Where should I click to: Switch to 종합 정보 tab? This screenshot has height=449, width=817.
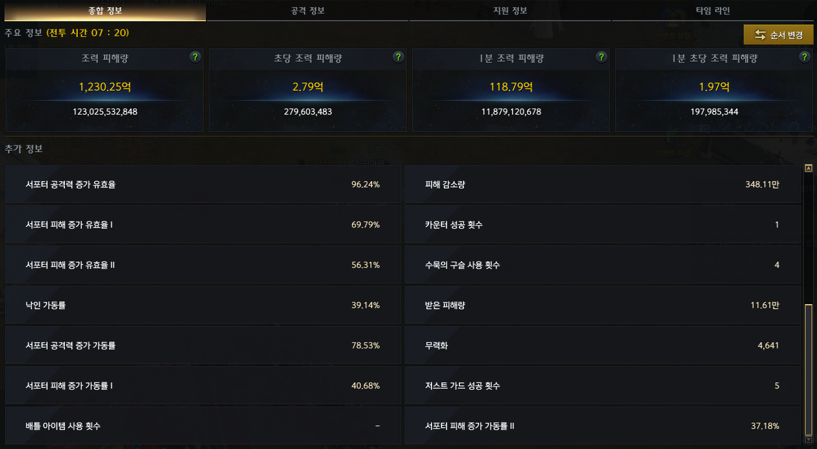click(x=105, y=11)
